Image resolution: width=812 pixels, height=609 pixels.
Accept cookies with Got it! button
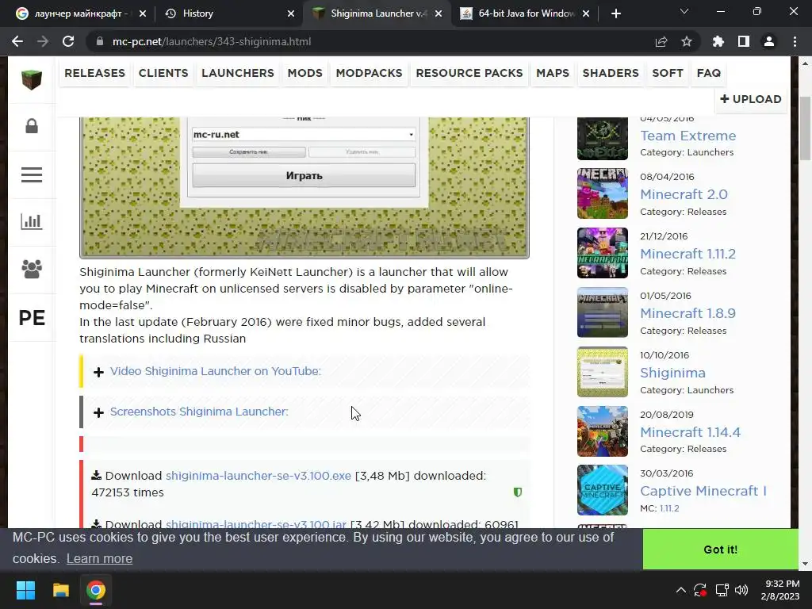pyautogui.click(x=720, y=550)
